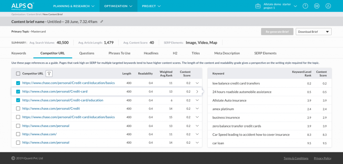The height and width of the screenshot is (164, 343).
Task: Expand the first Credit-card/education/basics row chevron
Action: tap(197, 83)
